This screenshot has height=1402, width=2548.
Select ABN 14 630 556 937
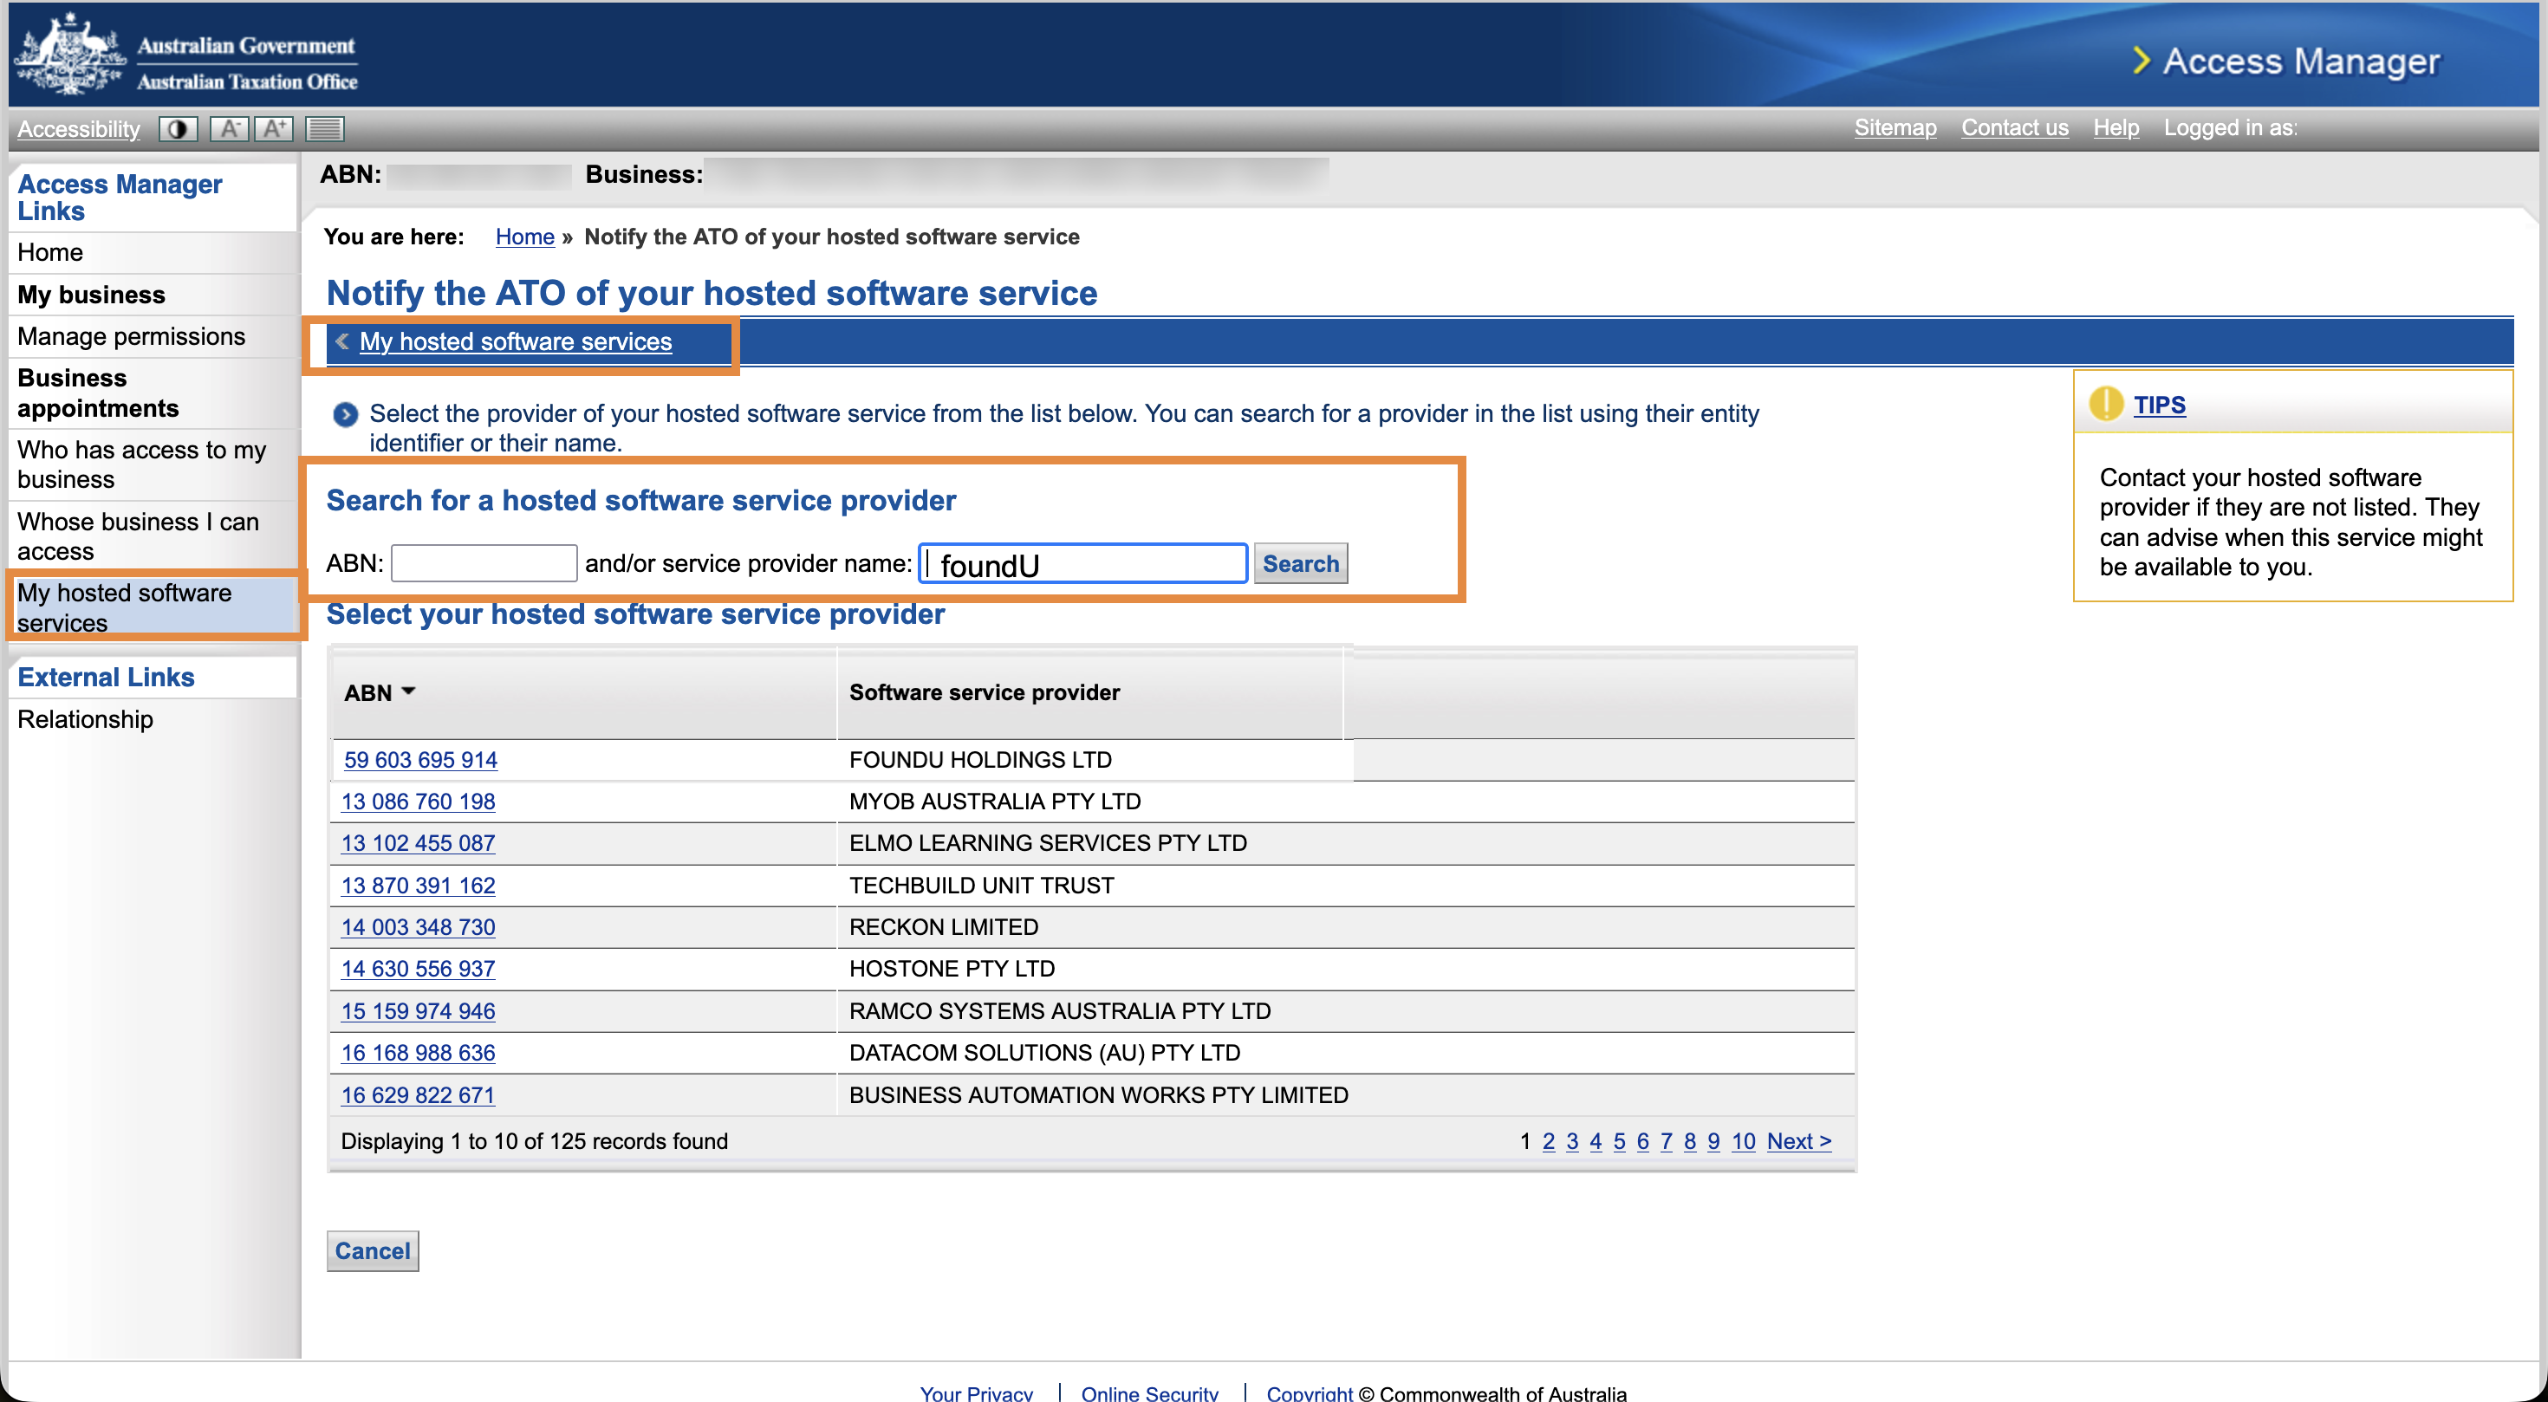click(x=419, y=968)
